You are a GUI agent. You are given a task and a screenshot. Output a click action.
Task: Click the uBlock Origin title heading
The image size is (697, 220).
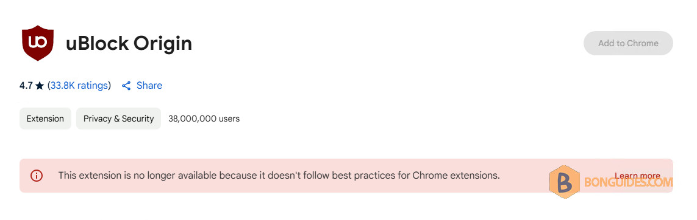tap(129, 43)
